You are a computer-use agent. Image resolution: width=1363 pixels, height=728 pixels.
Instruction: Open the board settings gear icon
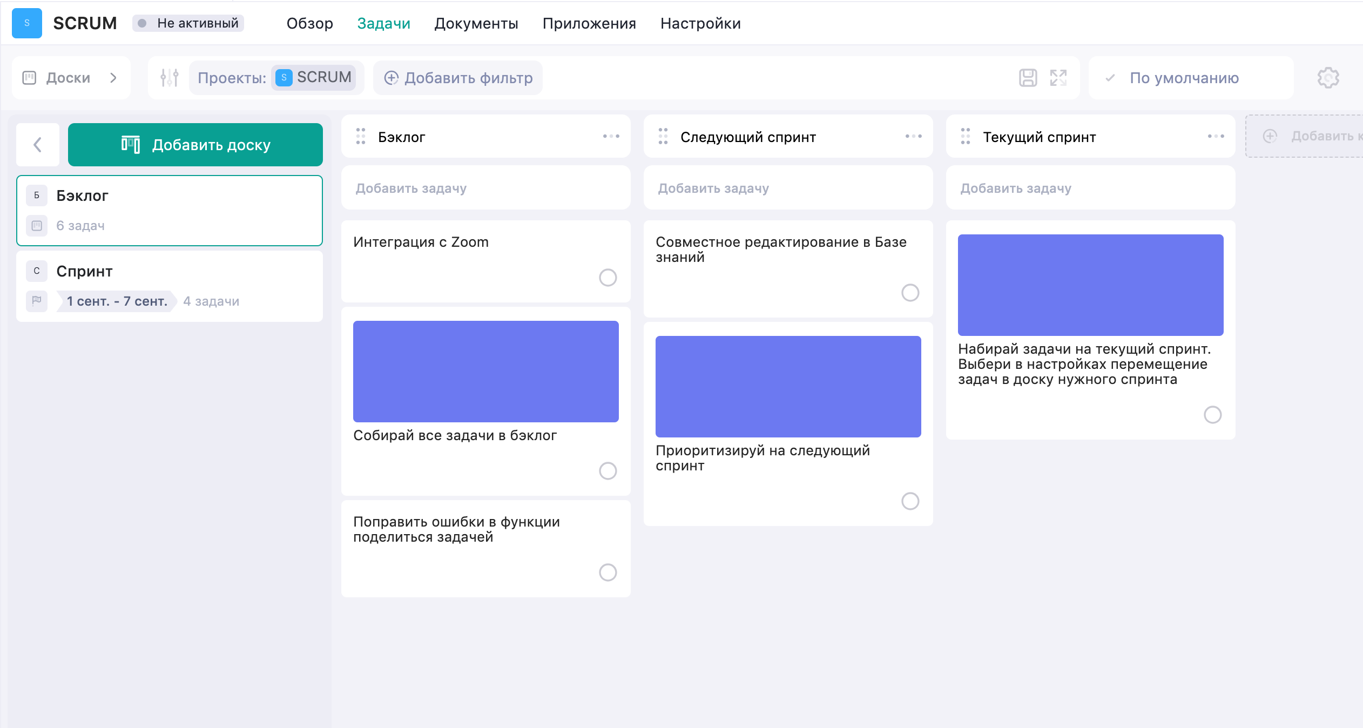[x=1327, y=78]
